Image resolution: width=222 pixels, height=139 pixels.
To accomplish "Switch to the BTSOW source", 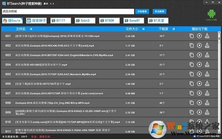I will click(109, 20).
